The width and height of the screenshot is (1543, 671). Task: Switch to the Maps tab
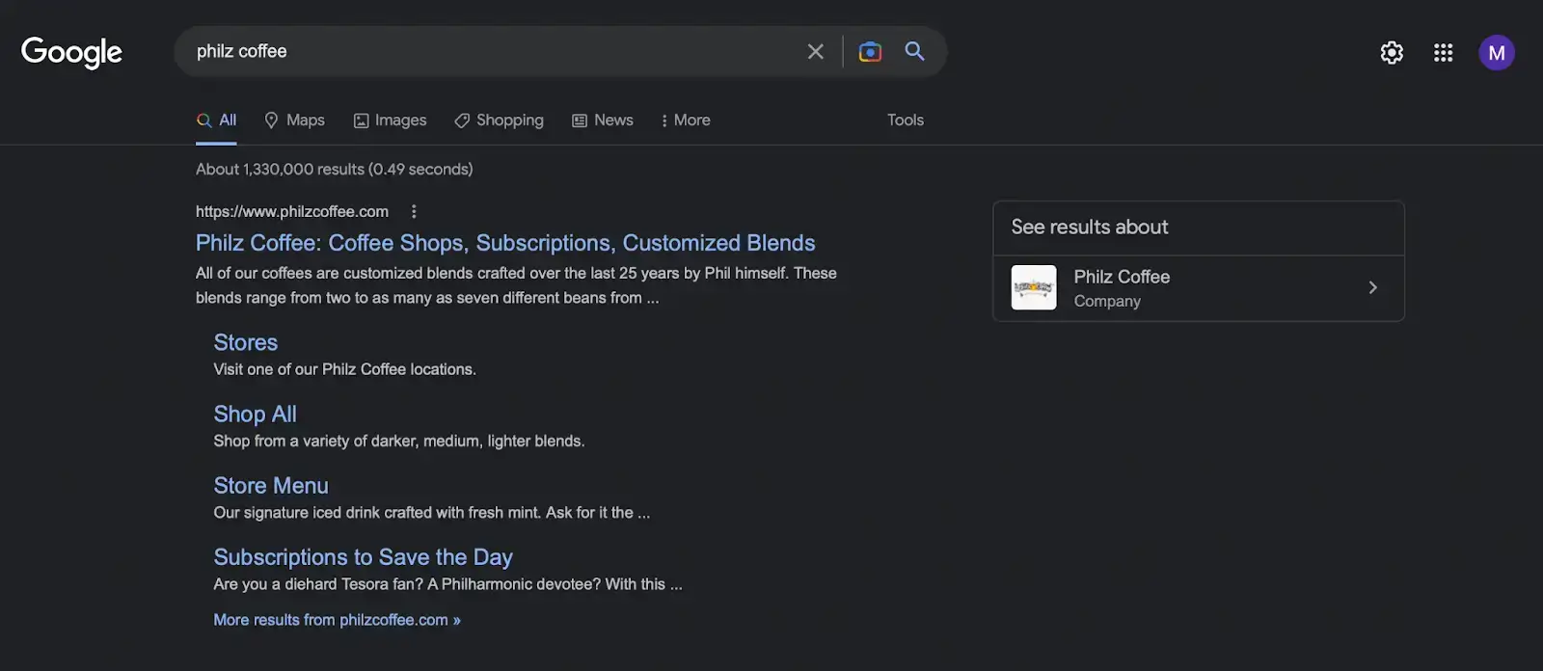pyautogui.click(x=295, y=121)
